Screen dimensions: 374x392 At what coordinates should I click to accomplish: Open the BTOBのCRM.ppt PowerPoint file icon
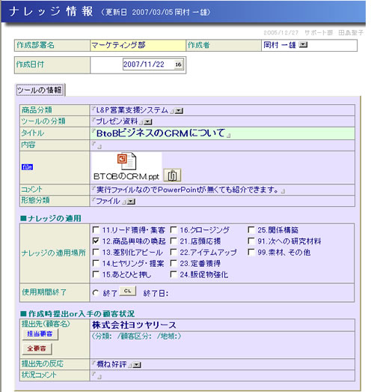126,161
